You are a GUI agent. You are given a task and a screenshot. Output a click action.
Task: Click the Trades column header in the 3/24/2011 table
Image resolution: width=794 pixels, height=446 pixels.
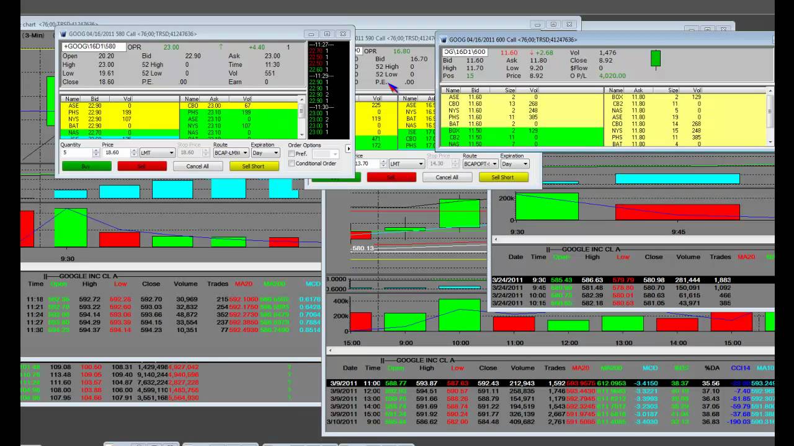[720, 256]
